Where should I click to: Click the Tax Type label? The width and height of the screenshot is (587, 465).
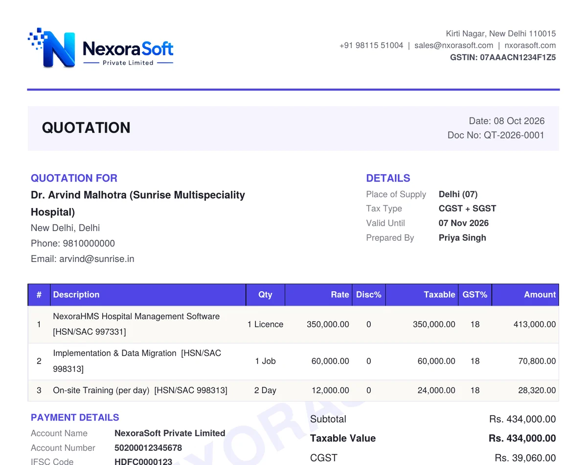pyautogui.click(x=384, y=209)
